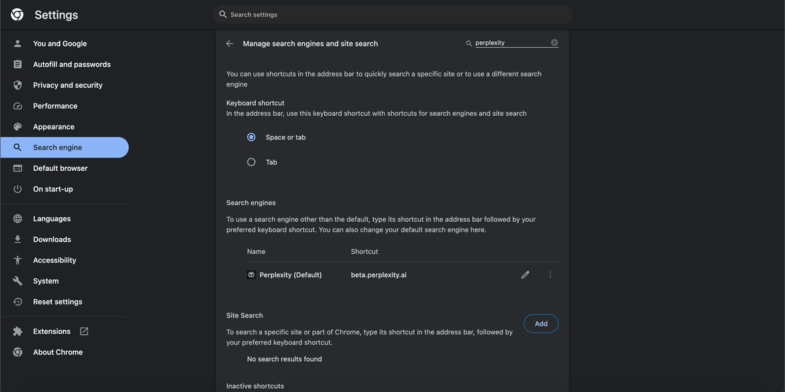
Task: Click the Search settings input field
Action: point(392,14)
